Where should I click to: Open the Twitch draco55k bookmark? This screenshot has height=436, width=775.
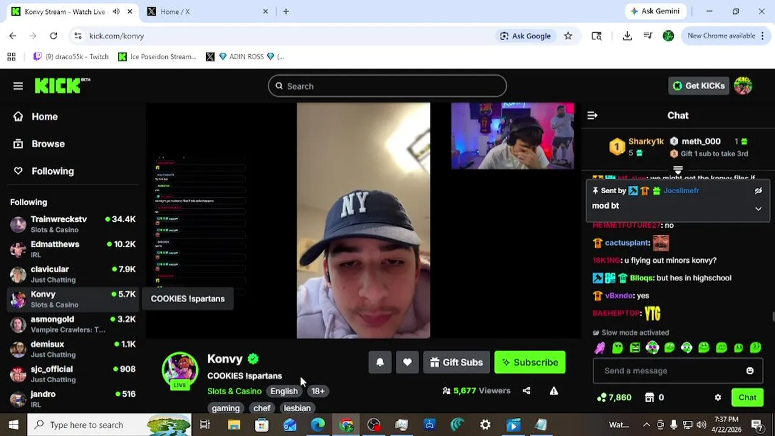point(71,56)
